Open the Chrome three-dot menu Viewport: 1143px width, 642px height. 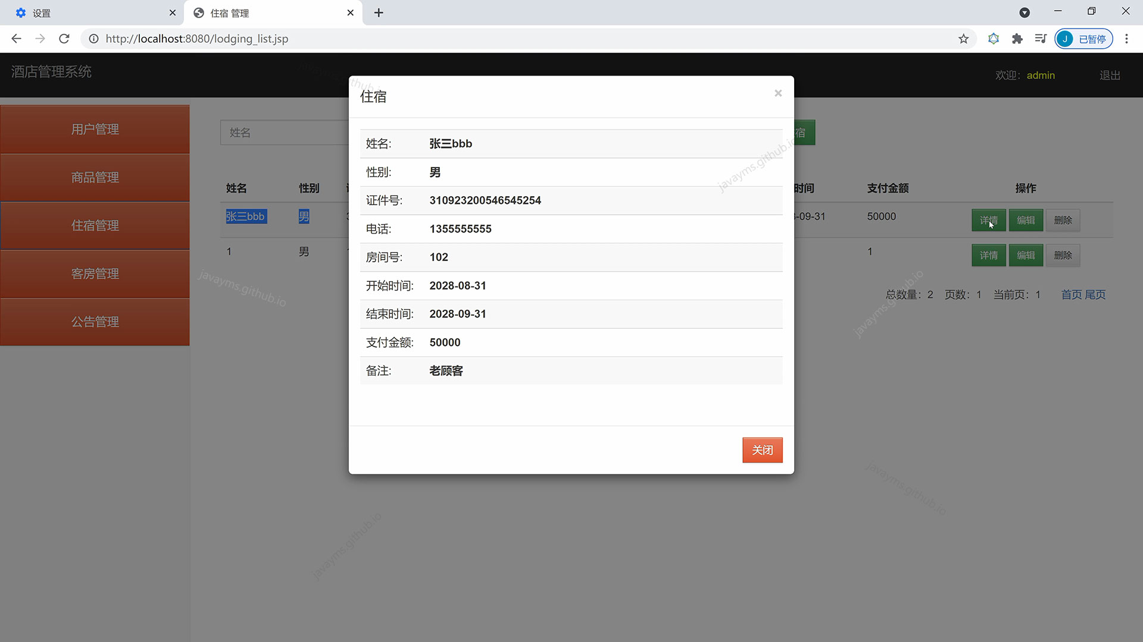click(x=1126, y=39)
